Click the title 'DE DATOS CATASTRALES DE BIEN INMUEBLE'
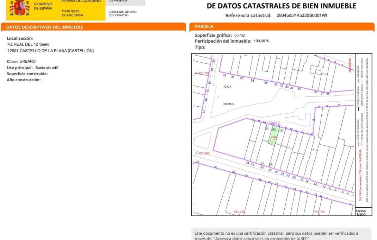Viewport: 377px width, 240px height. (281, 6)
